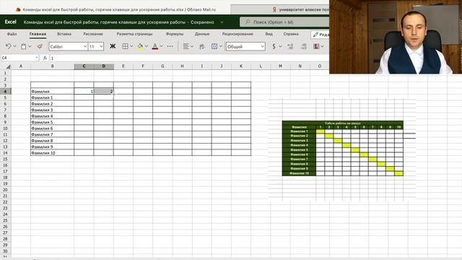Click the Select All corner triangle
462x260 pixels.
coord(8,66)
